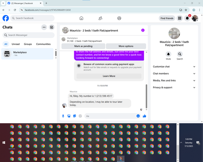Image resolution: width=203 pixels, height=162 pixels.
Task: Open the Marketplace chat row
Action: (x=27, y=54)
